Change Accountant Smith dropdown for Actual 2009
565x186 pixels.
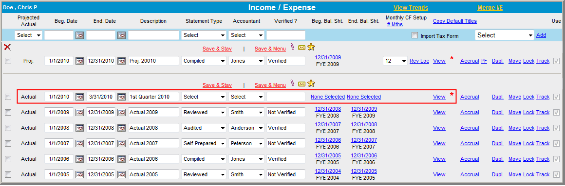(x=246, y=112)
